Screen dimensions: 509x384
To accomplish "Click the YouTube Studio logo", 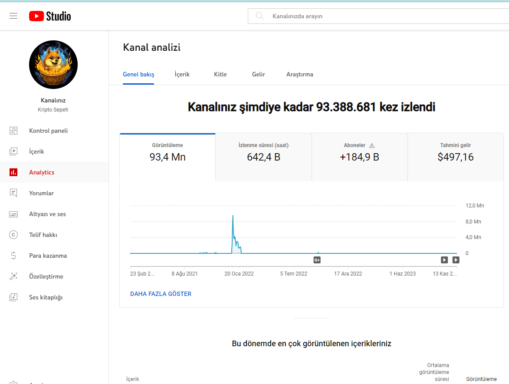I will tap(50, 16).
